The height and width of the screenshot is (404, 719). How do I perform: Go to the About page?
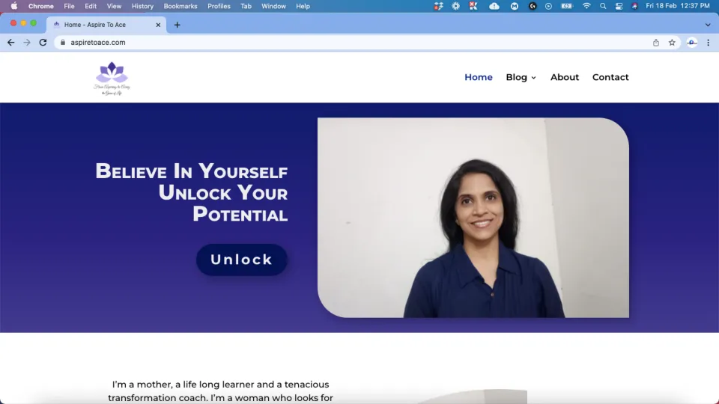pos(564,77)
